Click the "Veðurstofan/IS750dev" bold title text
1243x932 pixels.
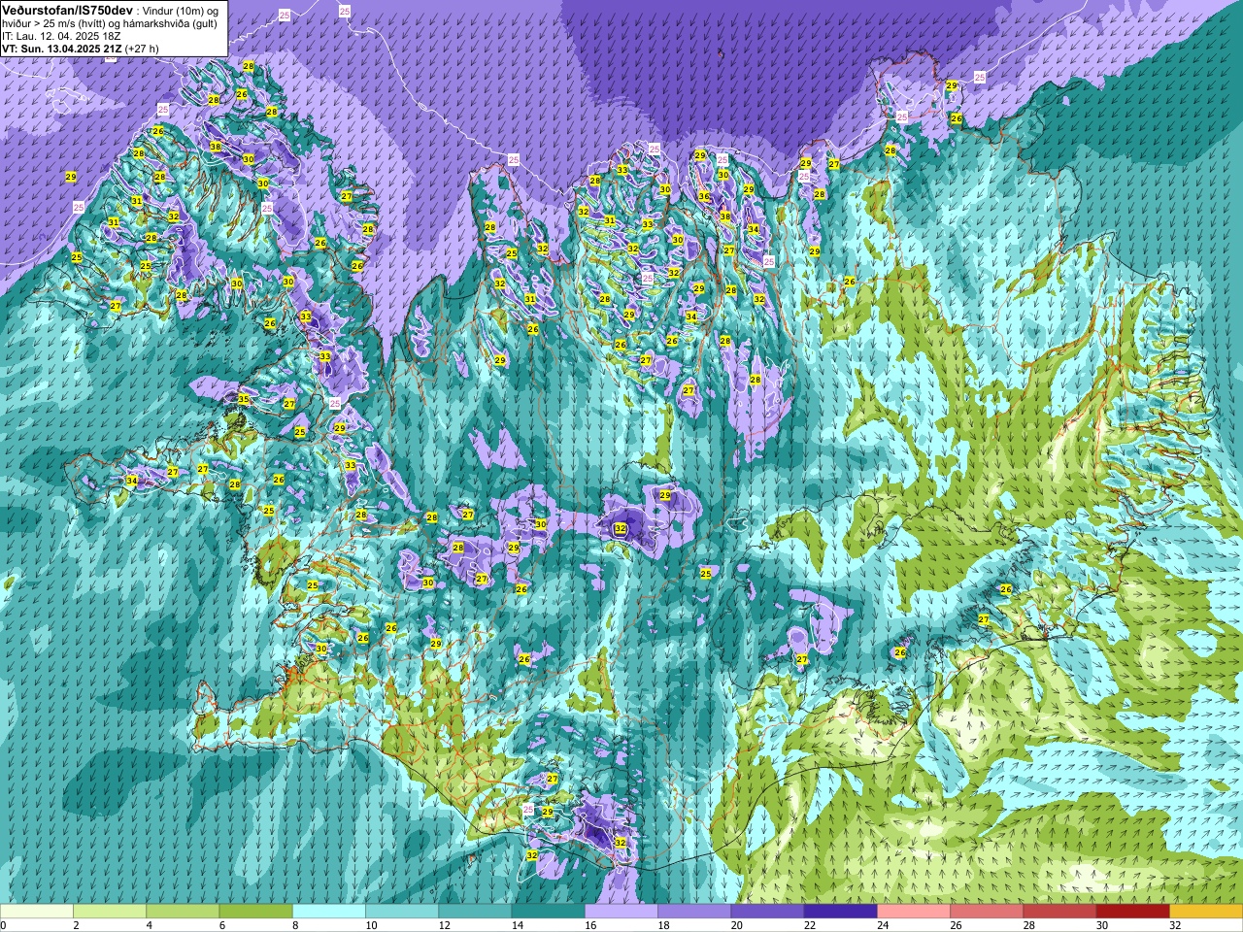pyautogui.click(x=67, y=10)
